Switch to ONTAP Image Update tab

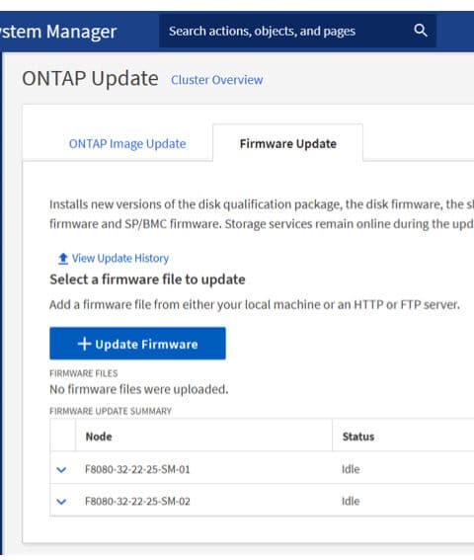click(x=127, y=143)
